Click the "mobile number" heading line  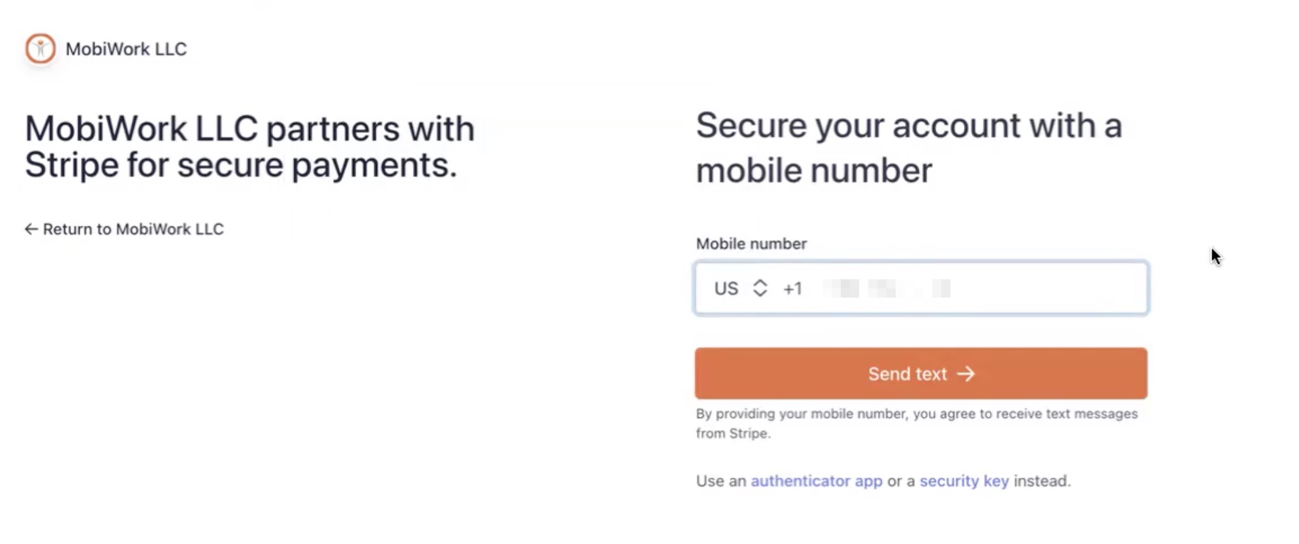pos(814,170)
